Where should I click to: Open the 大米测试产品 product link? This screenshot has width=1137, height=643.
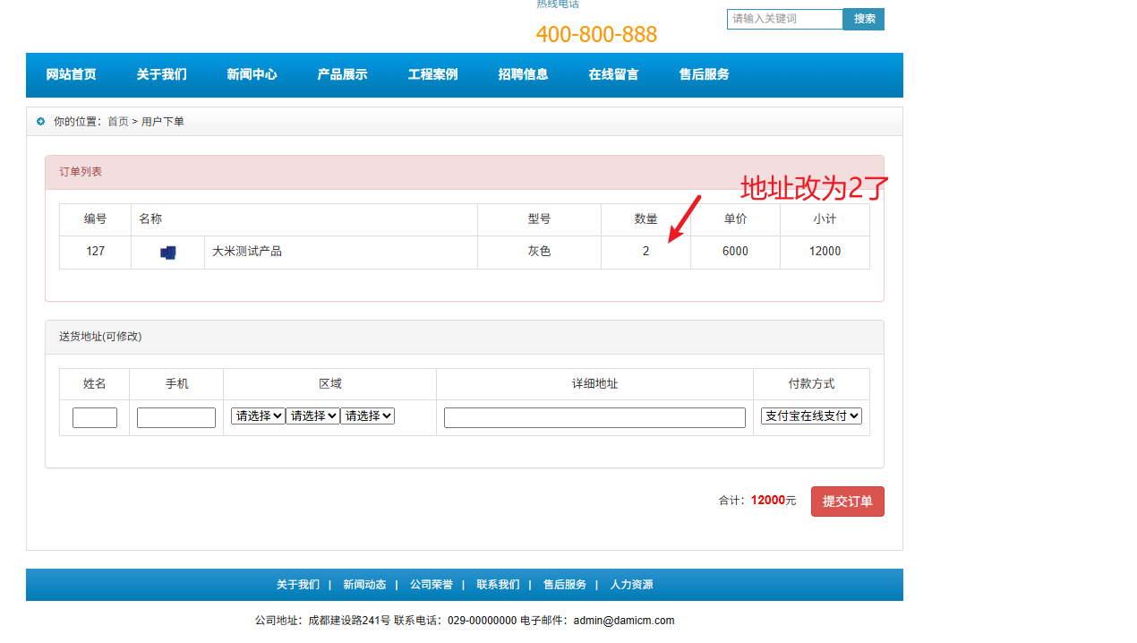click(247, 252)
